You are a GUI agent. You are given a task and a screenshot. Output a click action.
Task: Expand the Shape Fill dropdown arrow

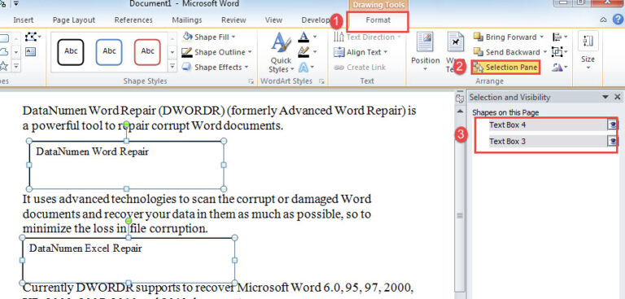pos(234,37)
